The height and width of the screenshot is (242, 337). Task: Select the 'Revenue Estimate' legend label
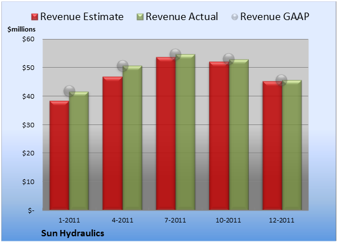tap(82, 17)
